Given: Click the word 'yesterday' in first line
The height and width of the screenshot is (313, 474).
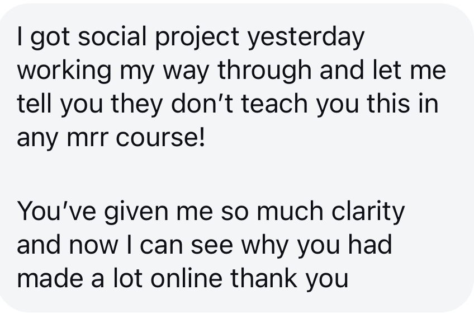Looking at the screenshot, I should tap(306, 38).
